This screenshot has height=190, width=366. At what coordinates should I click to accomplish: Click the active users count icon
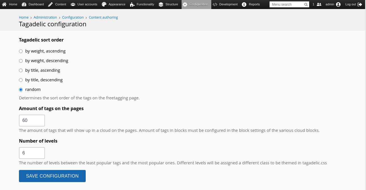(319, 5)
